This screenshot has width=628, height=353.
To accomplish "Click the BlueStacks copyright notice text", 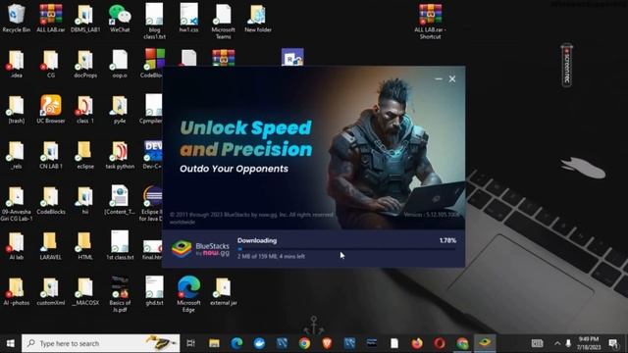I will click(x=251, y=218).
